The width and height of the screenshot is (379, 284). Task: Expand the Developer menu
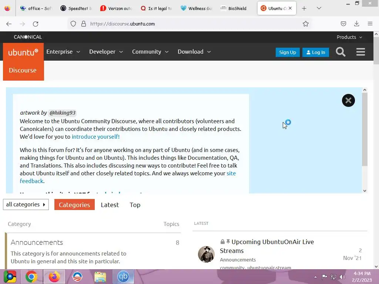[x=106, y=52]
